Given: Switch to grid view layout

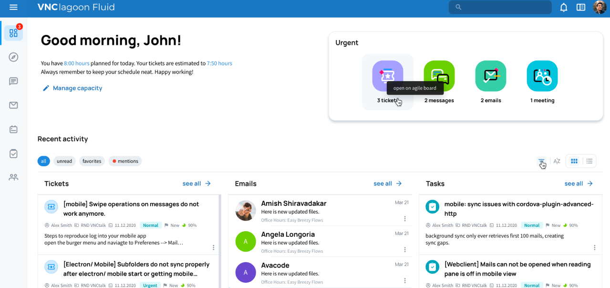Looking at the screenshot, I should tap(574, 161).
